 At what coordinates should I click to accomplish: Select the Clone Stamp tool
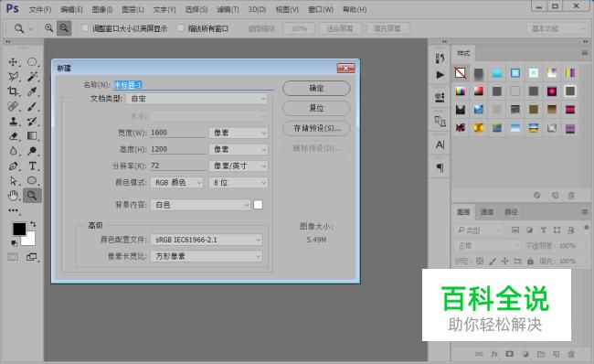pos(14,121)
